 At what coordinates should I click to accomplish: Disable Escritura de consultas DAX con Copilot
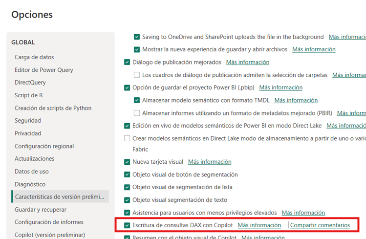[127, 225]
